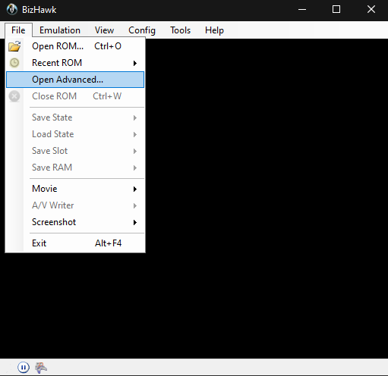Expand the Screenshot submenu arrow
Screen dimensions: 388x376
pyautogui.click(x=135, y=222)
